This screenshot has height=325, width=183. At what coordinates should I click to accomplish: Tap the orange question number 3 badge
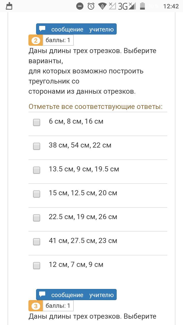36,306
